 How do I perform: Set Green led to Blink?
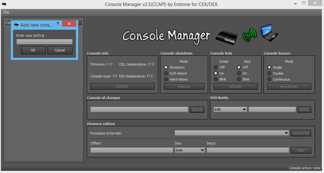pyautogui.click(x=216, y=79)
